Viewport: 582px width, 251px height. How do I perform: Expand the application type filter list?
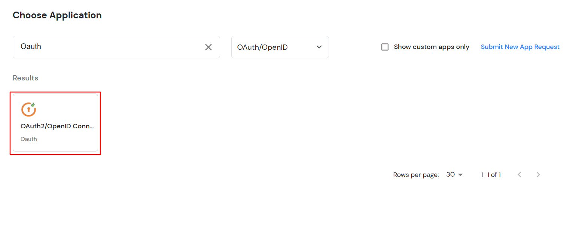point(280,47)
